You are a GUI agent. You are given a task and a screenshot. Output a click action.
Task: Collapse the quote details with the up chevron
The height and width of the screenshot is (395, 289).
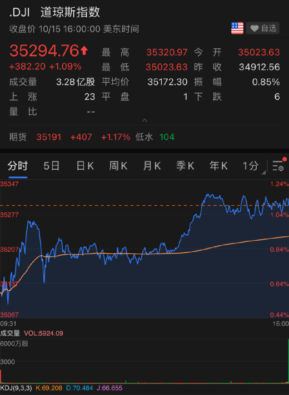(x=144, y=120)
